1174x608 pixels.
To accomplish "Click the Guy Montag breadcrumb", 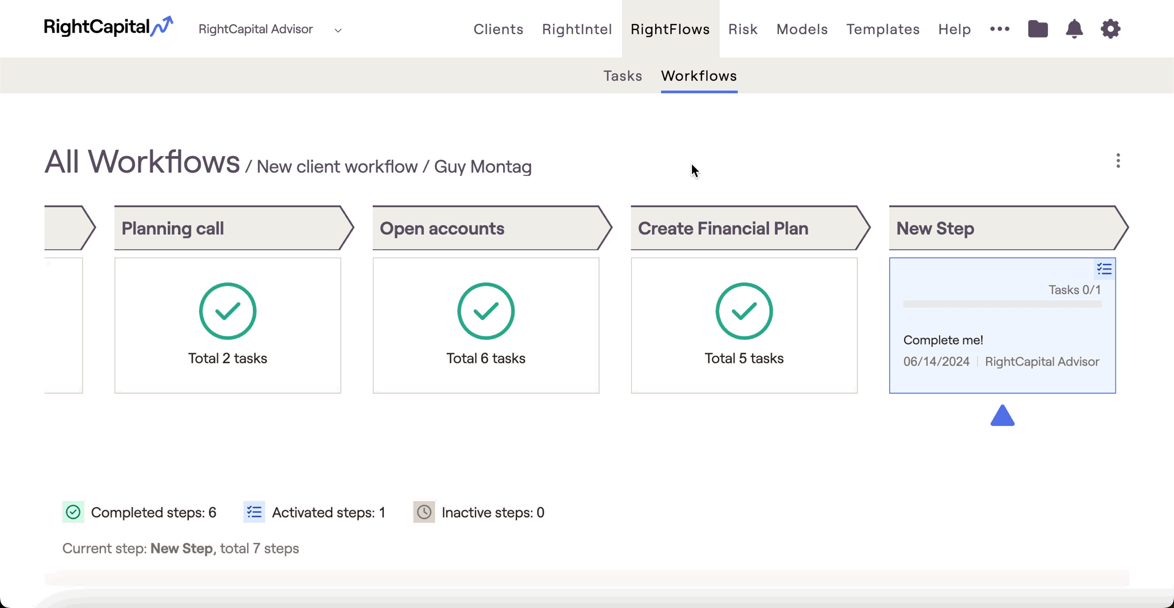I will tap(483, 167).
